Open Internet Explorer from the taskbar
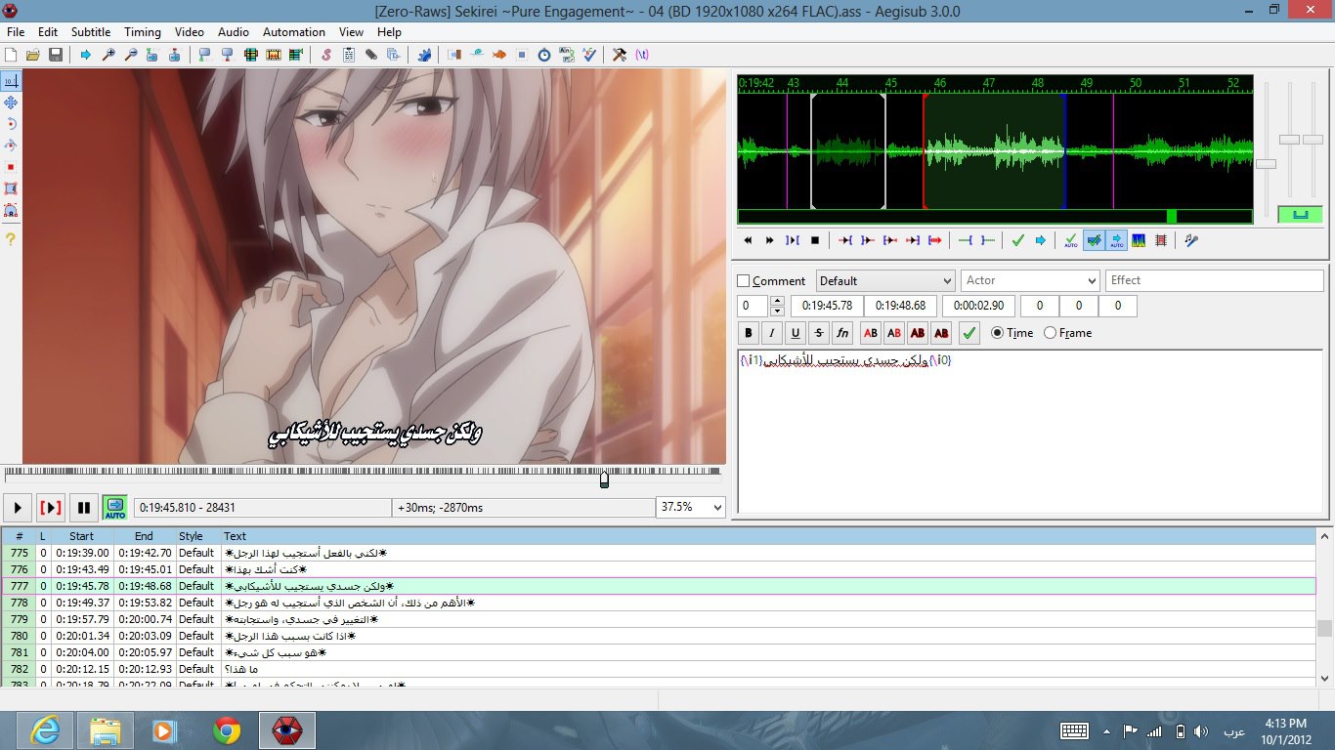This screenshot has width=1335, height=750. click(x=45, y=729)
